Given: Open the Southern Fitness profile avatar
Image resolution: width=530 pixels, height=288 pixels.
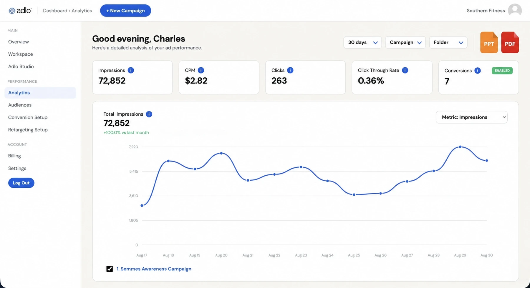Looking at the screenshot, I should click(x=515, y=10).
